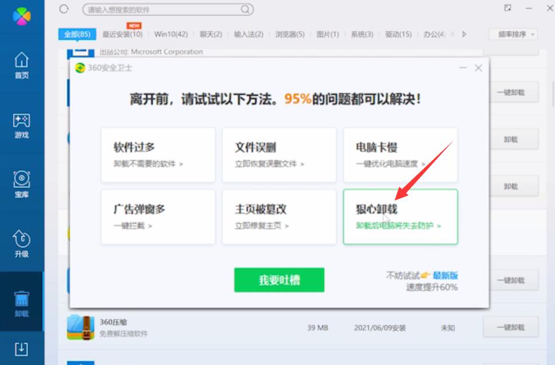Open the Win10(42) tab
This screenshot has height=365, width=555.
point(171,34)
